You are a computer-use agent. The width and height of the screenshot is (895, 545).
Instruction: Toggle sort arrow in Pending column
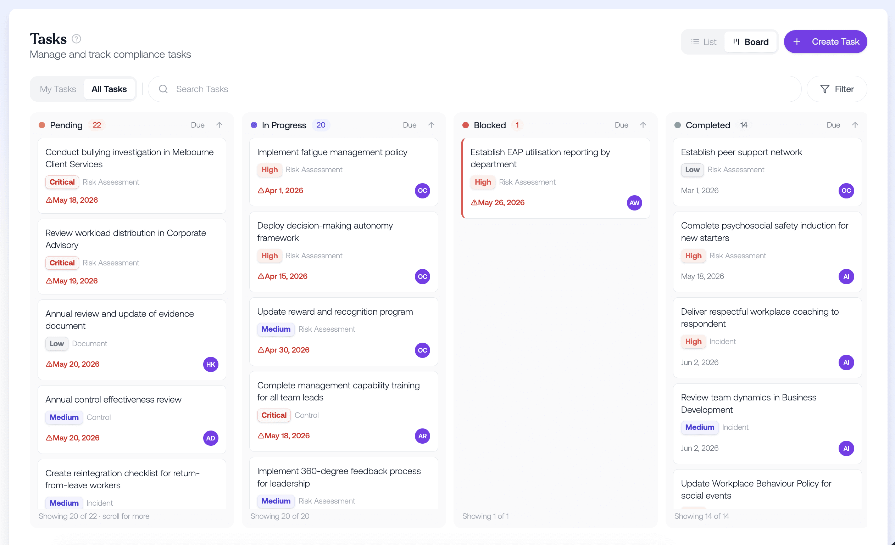[x=219, y=125]
